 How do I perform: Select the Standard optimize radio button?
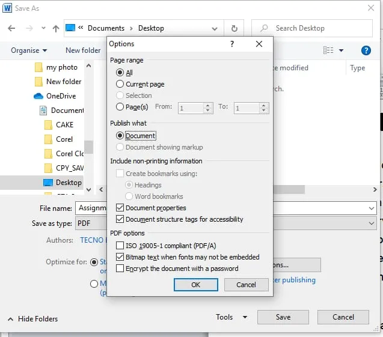click(94, 263)
